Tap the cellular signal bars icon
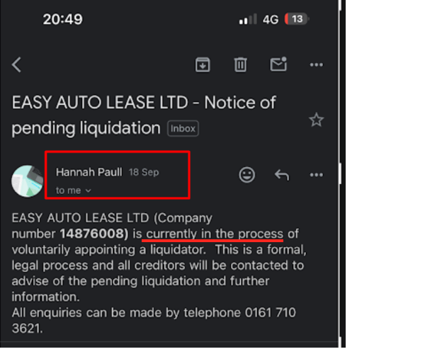The height and width of the screenshot is (354, 425). point(247,19)
